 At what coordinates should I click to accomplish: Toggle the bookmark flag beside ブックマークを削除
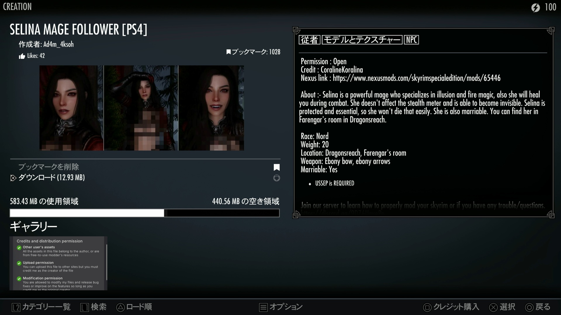point(276,167)
